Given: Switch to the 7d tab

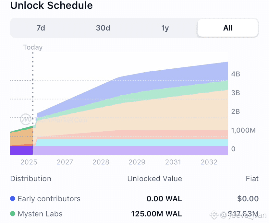Looking at the screenshot, I should (41, 28).
